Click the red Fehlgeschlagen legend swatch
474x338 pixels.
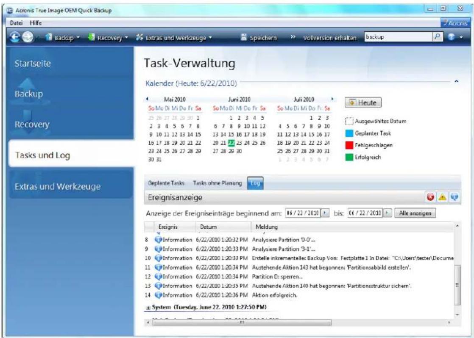[x=349, y=145]
